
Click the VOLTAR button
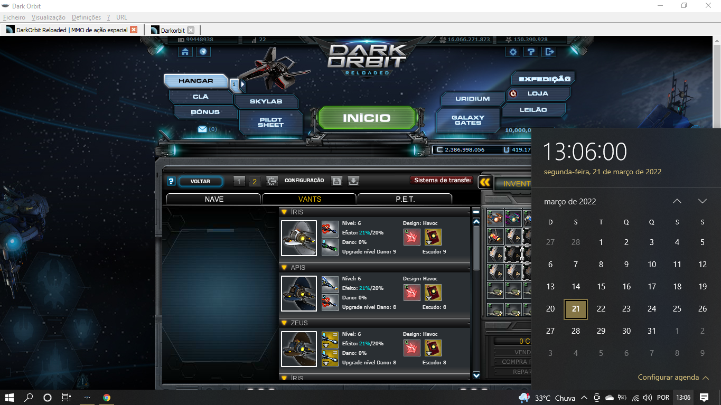point(200,182)
